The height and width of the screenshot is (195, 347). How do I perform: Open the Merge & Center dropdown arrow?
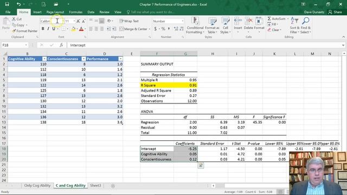(x=150, y=29)
